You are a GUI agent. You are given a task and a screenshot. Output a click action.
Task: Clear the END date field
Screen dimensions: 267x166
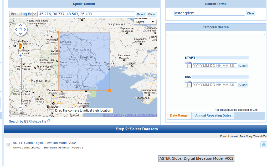pyautogui.click(x=243, y=85)
